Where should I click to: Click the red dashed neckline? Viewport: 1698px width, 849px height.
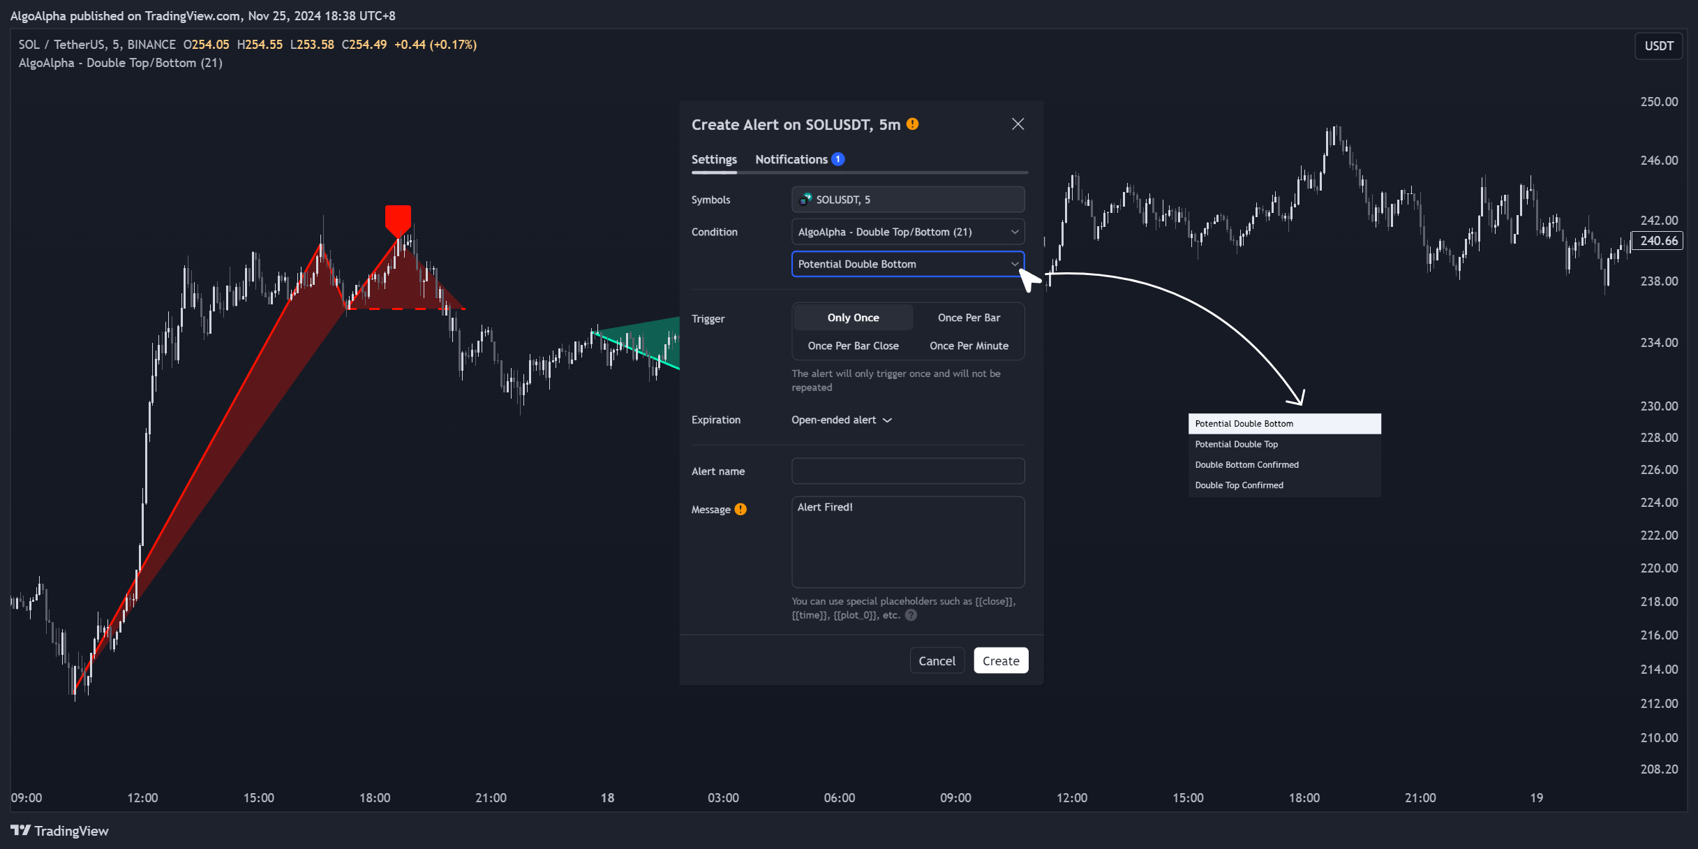tap(406, 309)
